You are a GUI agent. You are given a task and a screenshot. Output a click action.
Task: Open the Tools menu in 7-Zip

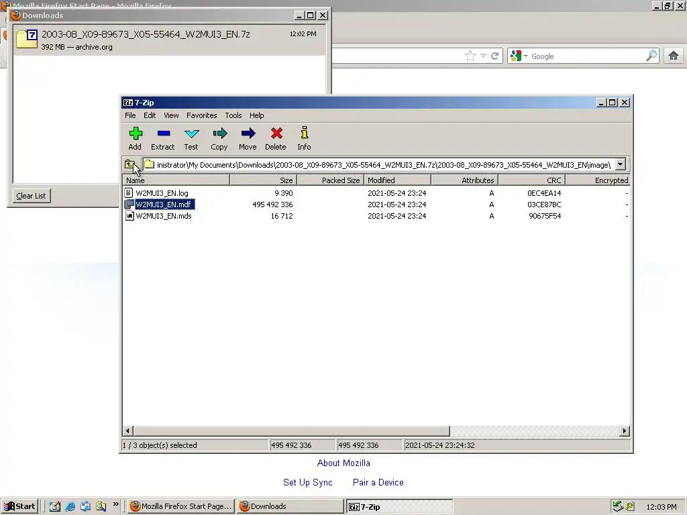[233, 115]
